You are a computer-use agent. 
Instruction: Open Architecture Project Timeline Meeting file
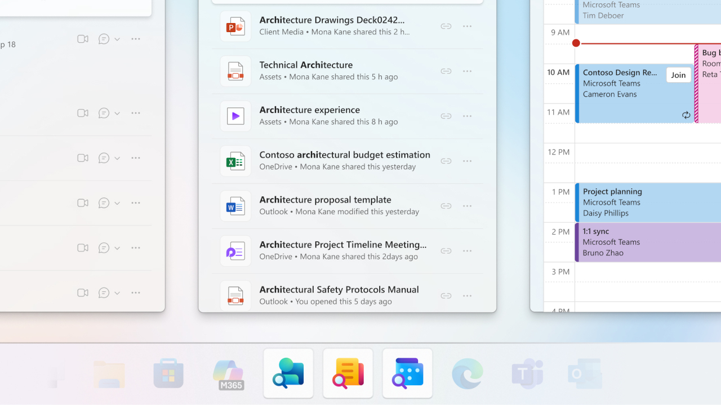(x=342, y=245)
